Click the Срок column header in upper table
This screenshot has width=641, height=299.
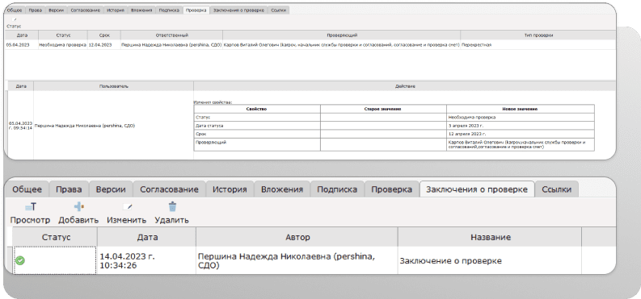tap(104, 35)
